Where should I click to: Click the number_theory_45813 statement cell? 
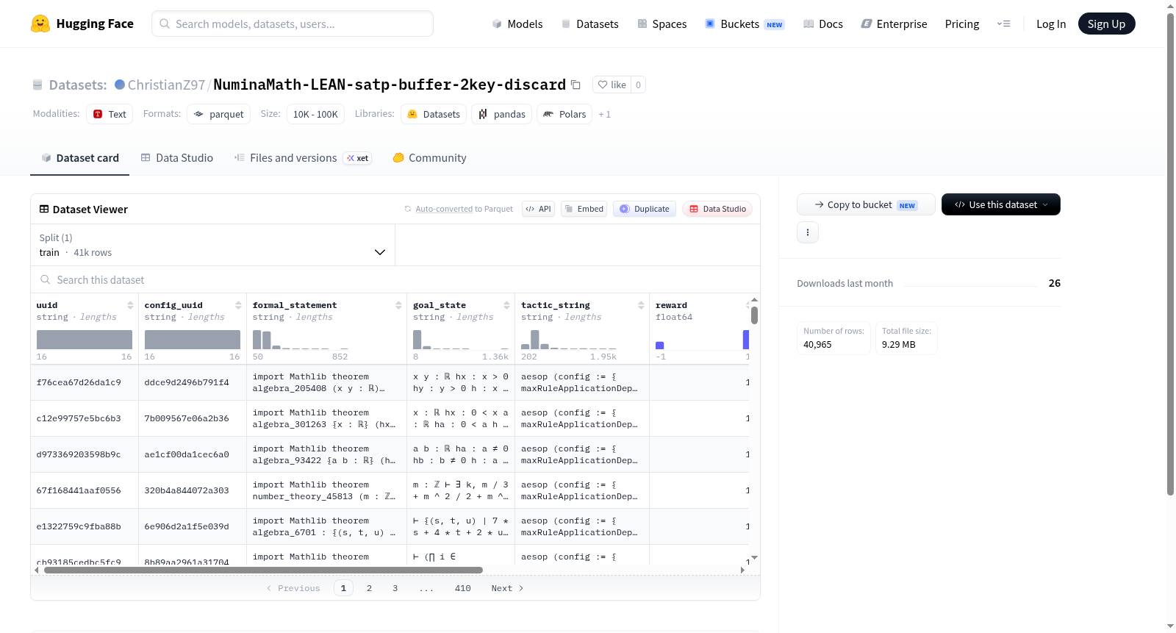click(x=326, y=490)
